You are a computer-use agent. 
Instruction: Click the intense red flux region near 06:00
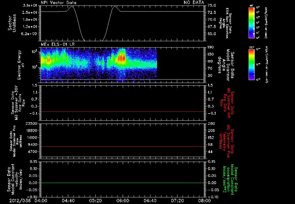[121, 58]
